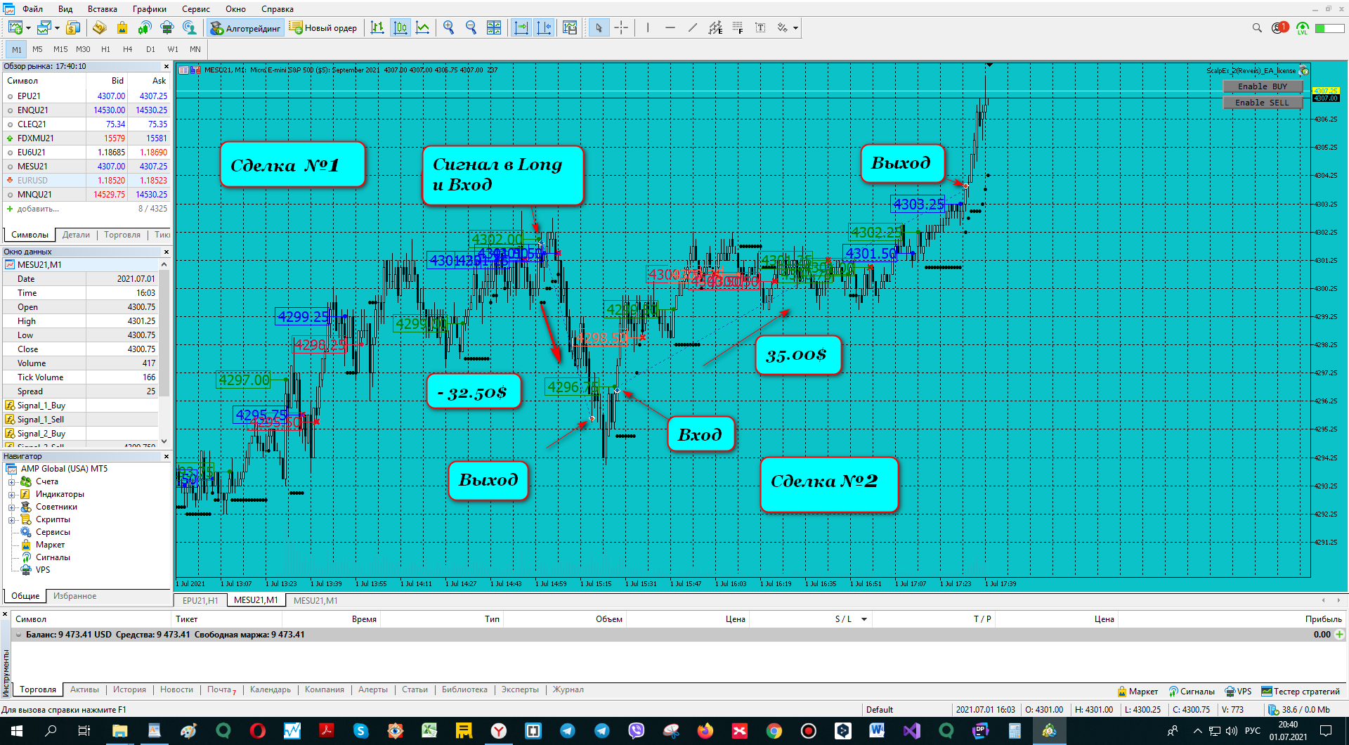Viewport: 1349px width, 745px height.
Task: Click the zoom in magnifier icon
Action: [x=448, y=27]
